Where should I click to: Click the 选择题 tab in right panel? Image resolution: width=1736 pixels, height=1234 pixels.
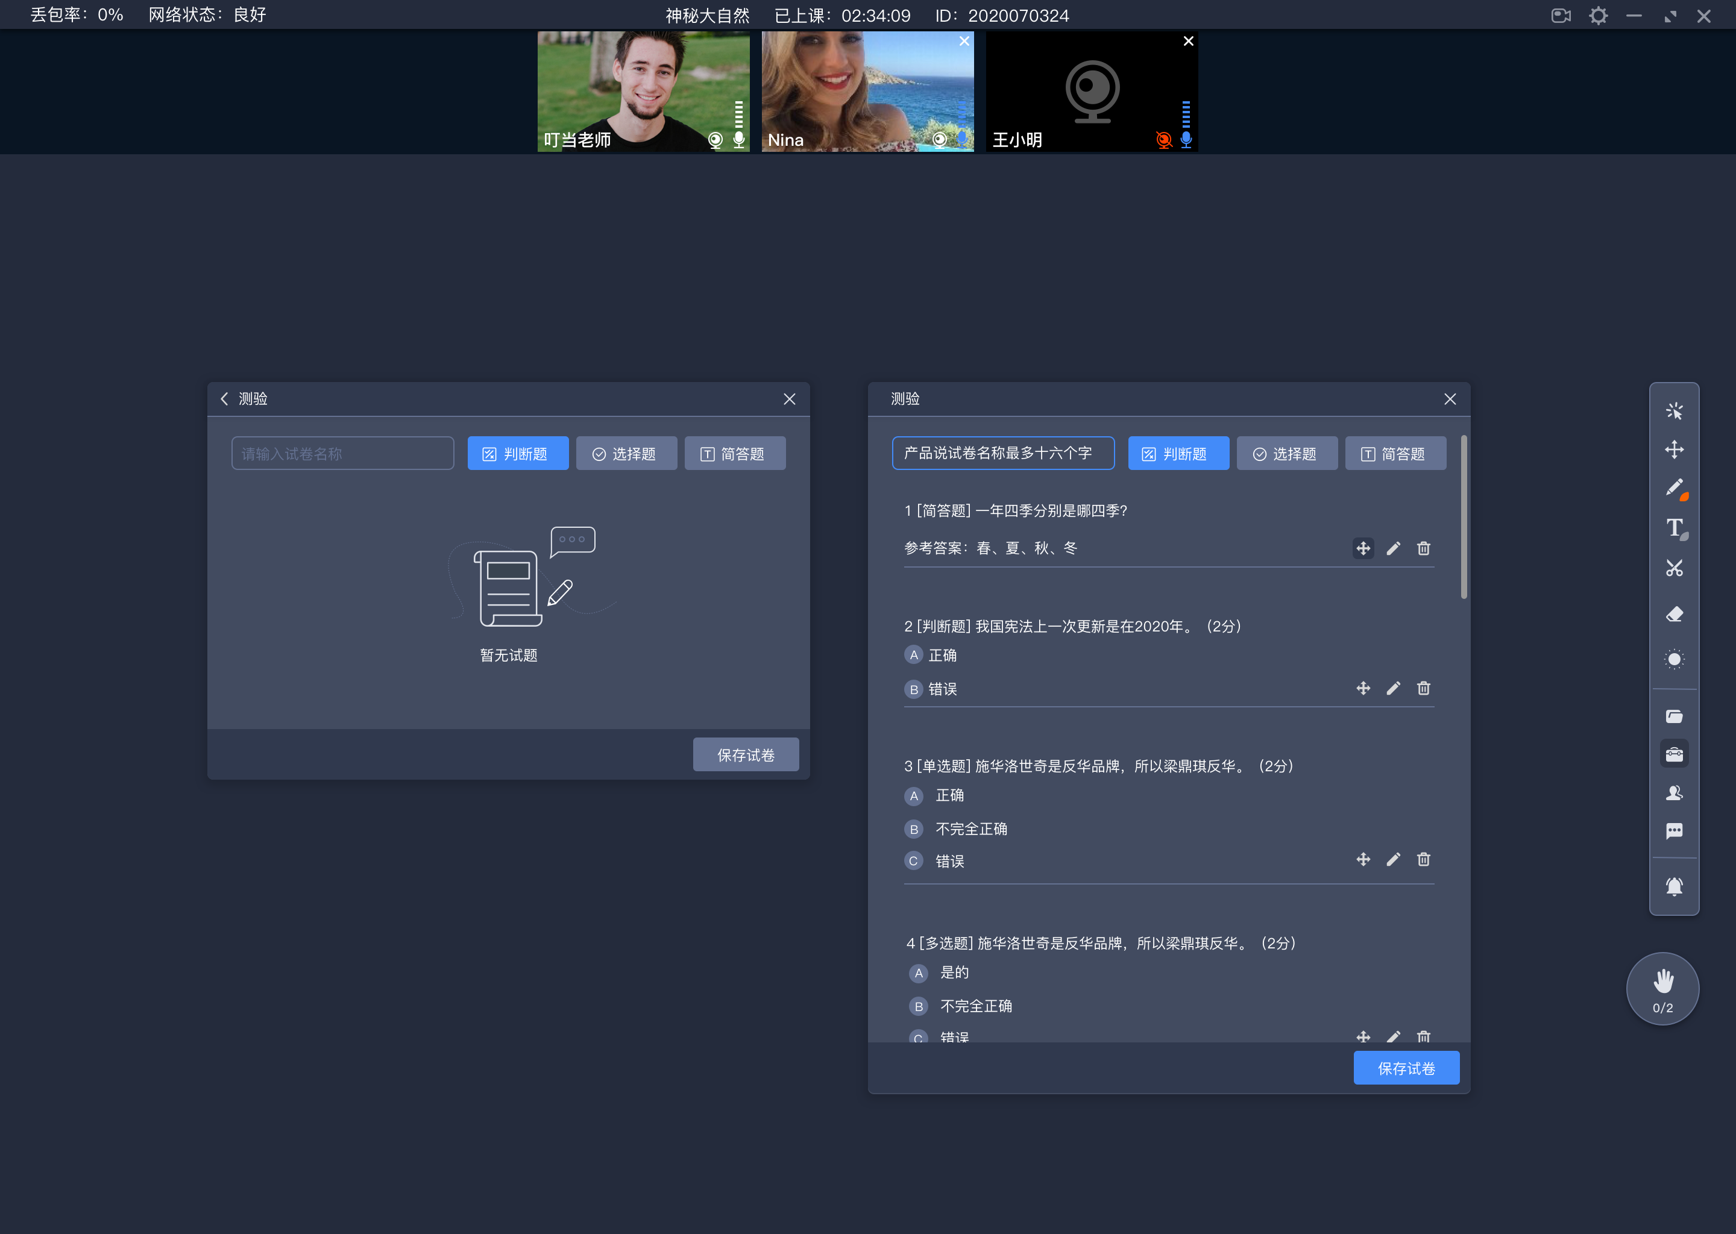[x=1285, y=453]
